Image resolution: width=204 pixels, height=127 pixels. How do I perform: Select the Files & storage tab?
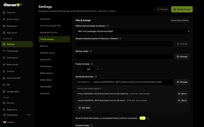pyautogui.click(x=54, y=39)
